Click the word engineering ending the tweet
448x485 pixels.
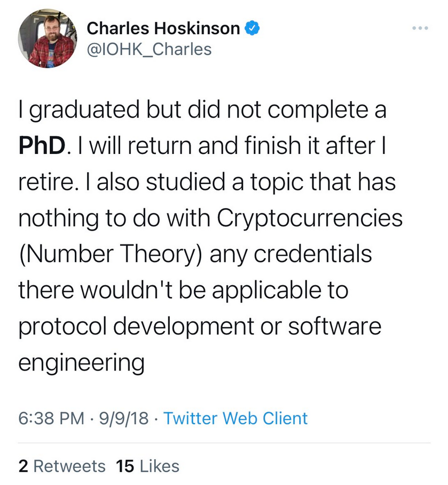point(81,363)
